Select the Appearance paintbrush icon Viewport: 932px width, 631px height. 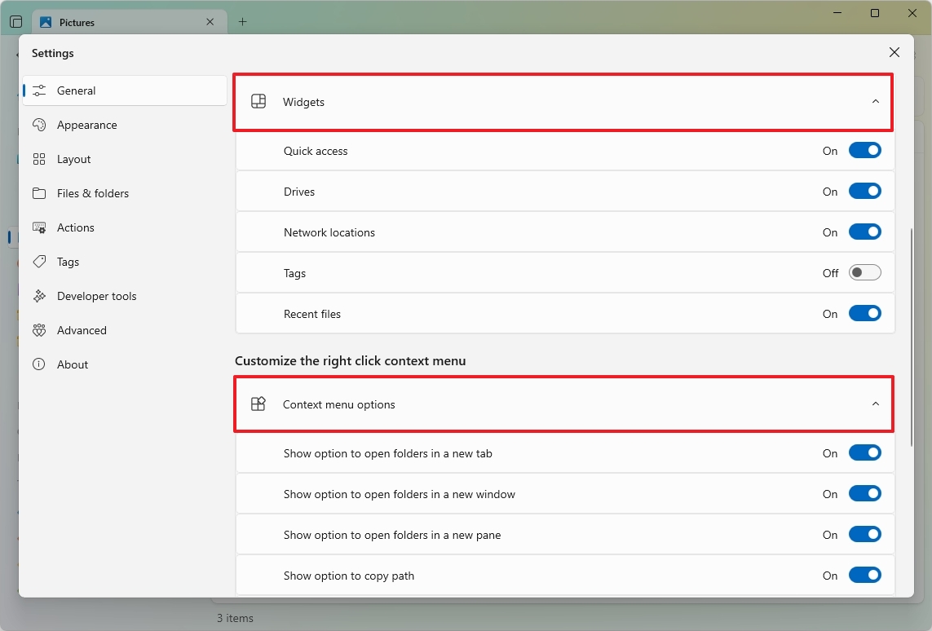tap(39, 125)
